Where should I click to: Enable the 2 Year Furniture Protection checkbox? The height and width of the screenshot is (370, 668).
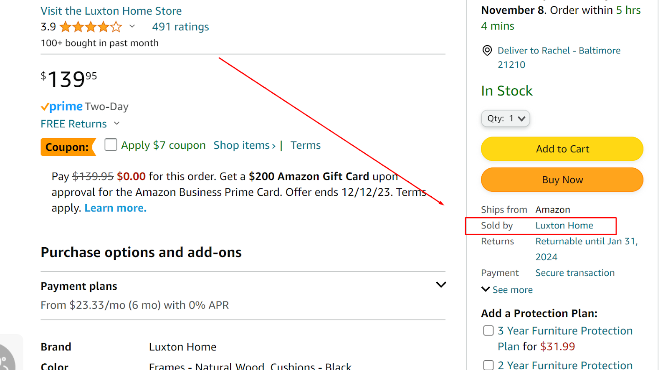pyautogui.click(x=488, y=365)
